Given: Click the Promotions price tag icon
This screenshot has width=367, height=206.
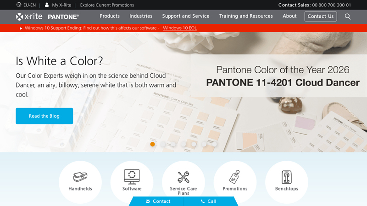Looking at the screenshot, I should (235, 177).
